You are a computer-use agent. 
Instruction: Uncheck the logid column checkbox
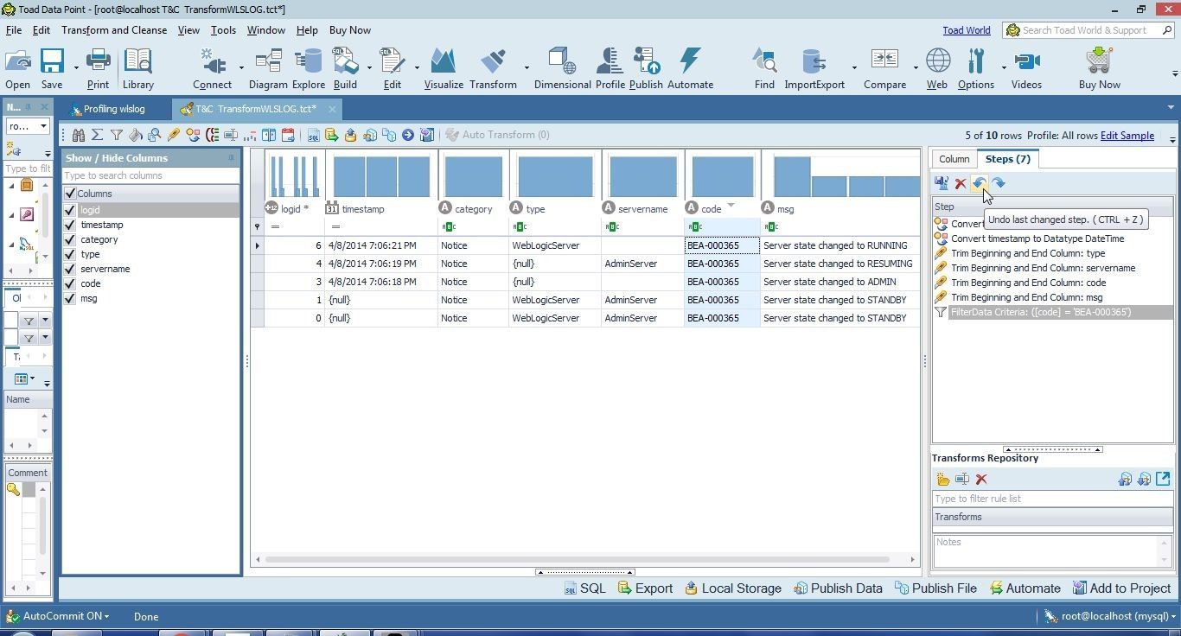[70, 210]
